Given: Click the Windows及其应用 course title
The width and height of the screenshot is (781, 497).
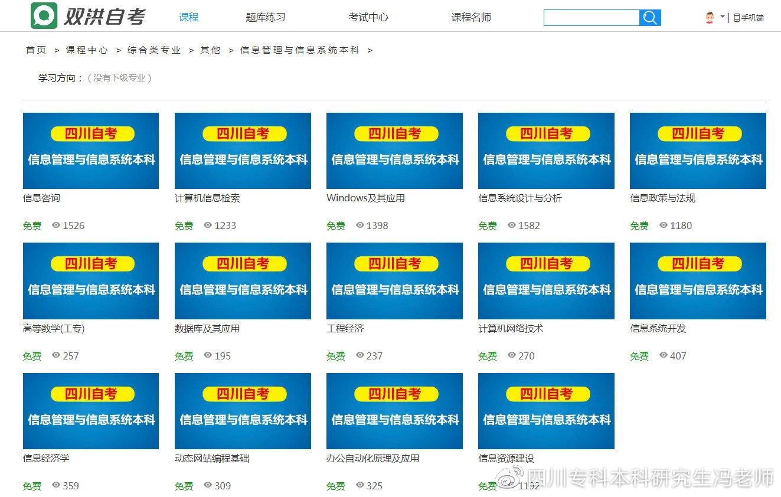Looking at the screenshot, I should tap(365, 198).
